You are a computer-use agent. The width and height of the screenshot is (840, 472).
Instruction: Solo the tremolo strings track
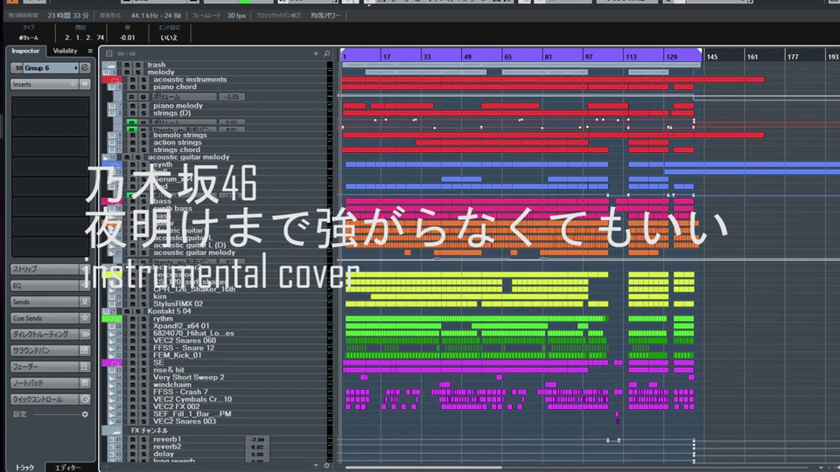point(143,135)
